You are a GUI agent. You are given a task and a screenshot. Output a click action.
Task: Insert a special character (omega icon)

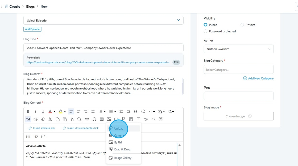coord(94,119)
